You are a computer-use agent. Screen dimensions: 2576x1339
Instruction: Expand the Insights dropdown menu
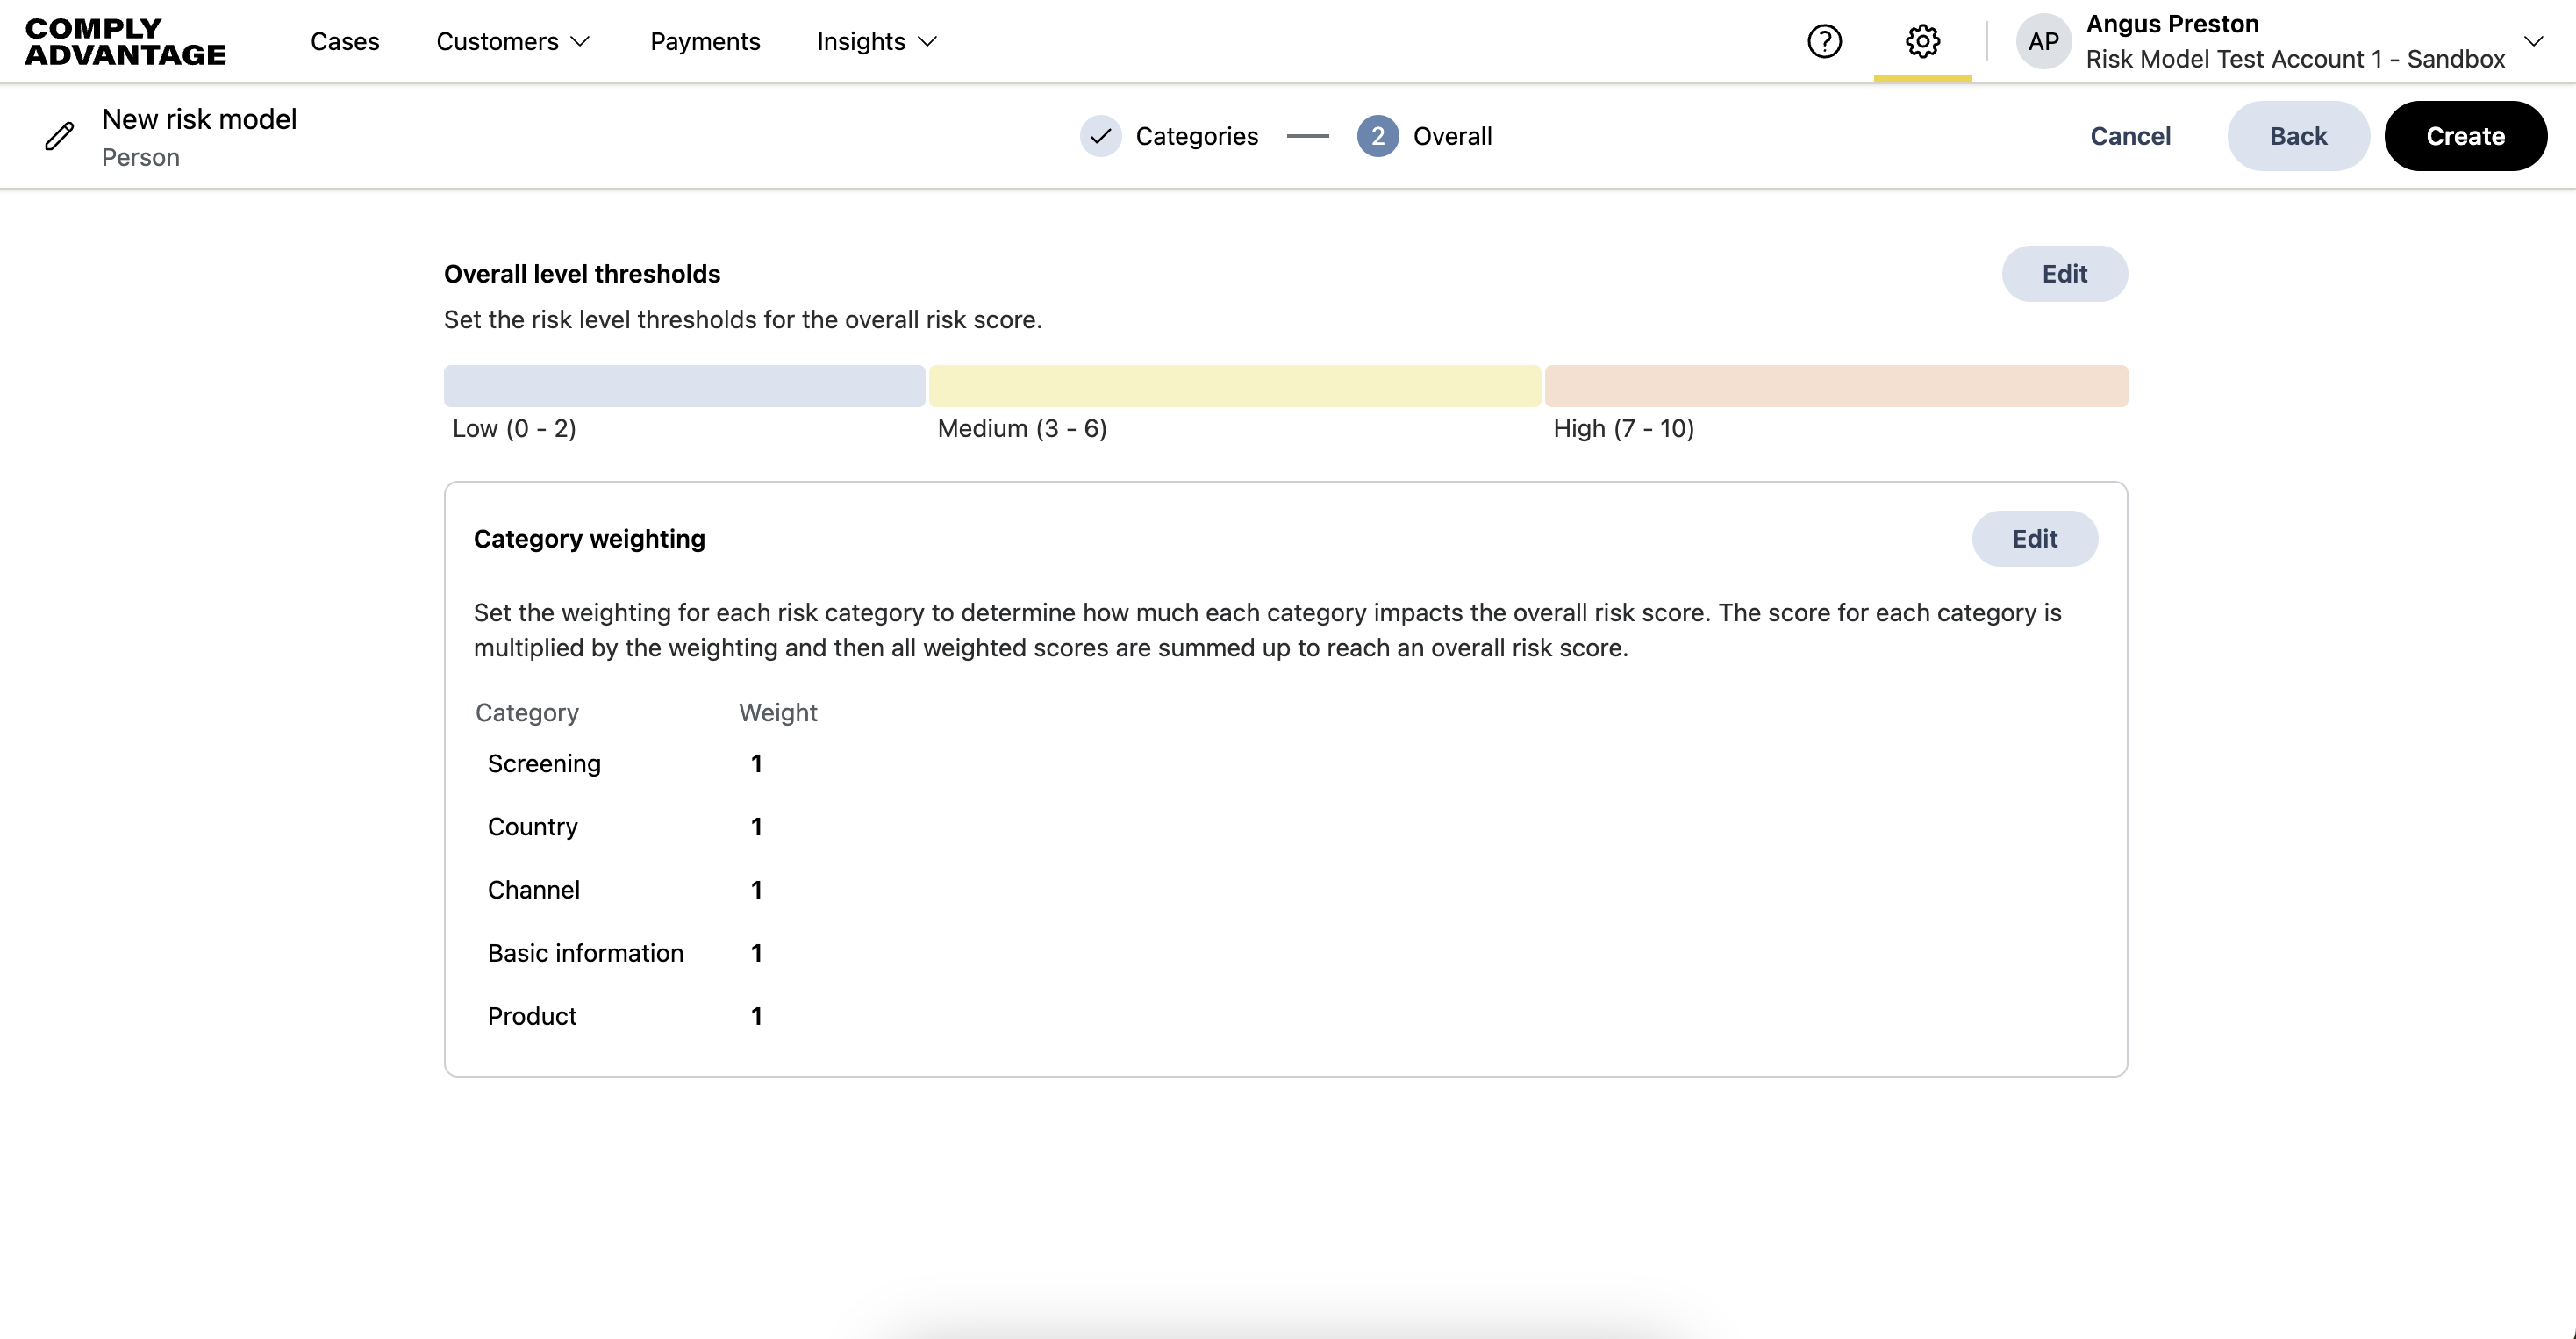tap(876, 41)
